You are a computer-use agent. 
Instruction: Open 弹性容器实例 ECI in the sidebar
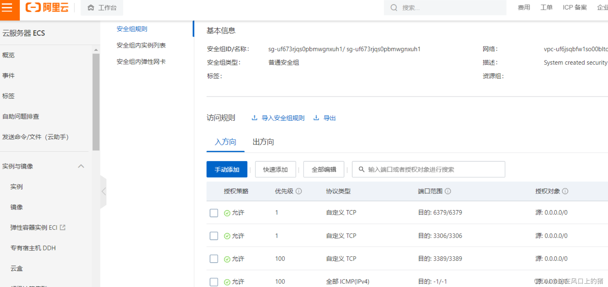[x=34, y=227]
